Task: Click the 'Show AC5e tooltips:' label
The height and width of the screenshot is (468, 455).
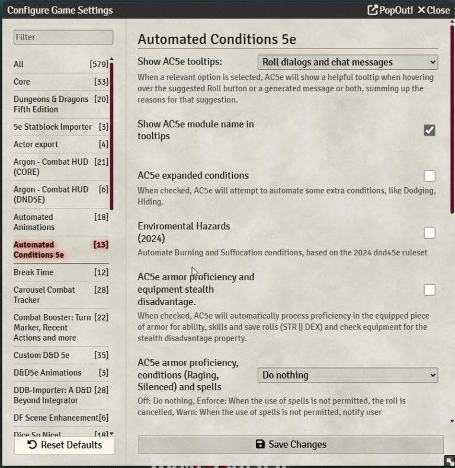Action: [x=180, y=62]
